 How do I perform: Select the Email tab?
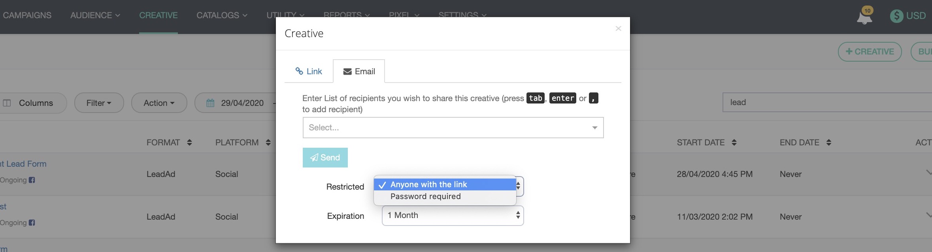359,71
